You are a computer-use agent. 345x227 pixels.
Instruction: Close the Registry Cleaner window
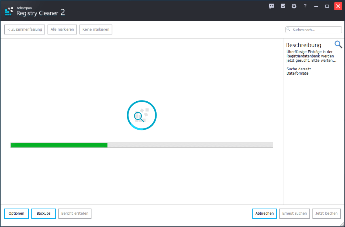coord(338,6)
